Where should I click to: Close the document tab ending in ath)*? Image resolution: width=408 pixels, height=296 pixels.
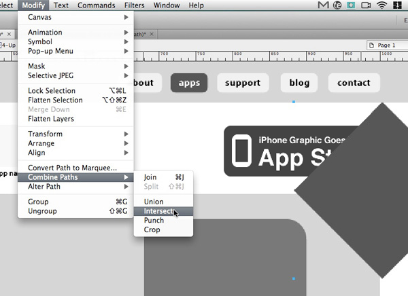click(152, 34)
